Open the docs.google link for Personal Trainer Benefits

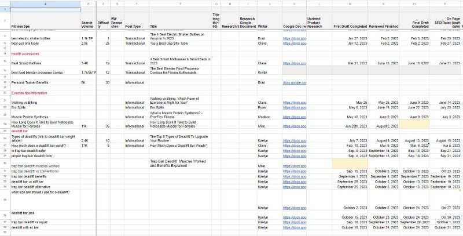coord(295,83)
